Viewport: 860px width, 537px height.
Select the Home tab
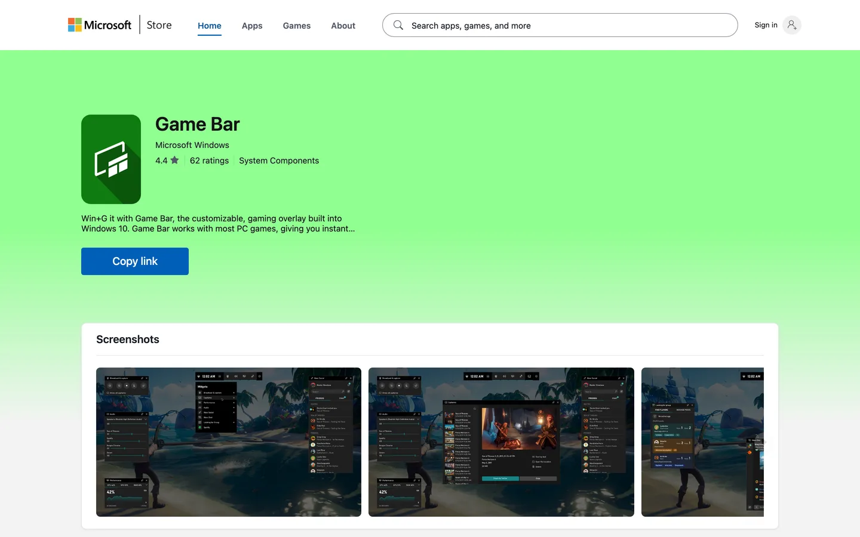pyautogui.click(x=210, y=26)
